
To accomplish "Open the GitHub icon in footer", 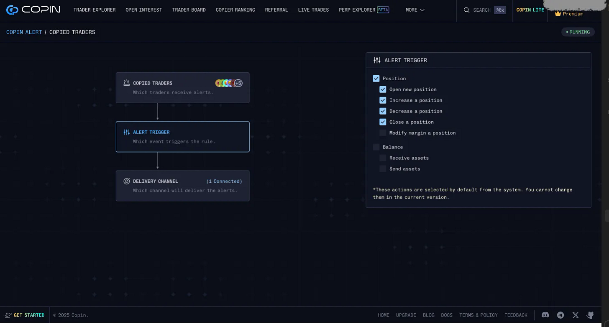I will [x=590, y=315].
